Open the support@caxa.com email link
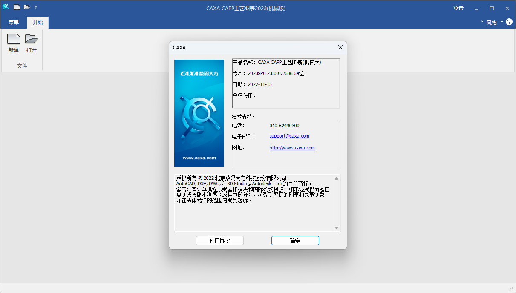Viewport: 516px width, 293px height. pos(289,136)
